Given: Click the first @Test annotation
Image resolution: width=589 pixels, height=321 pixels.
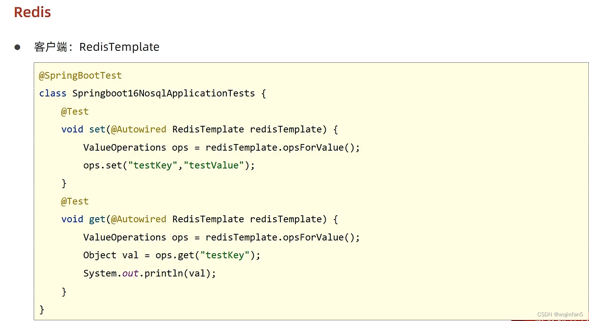Looking at the screenshot, I should coord(75,111).
